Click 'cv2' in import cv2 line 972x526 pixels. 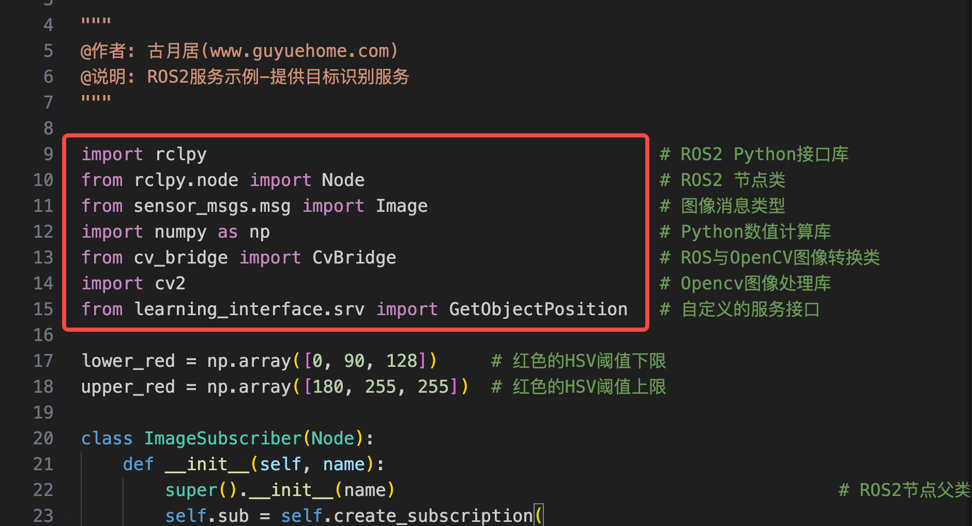pyautogui.click(x=170, y=284)
